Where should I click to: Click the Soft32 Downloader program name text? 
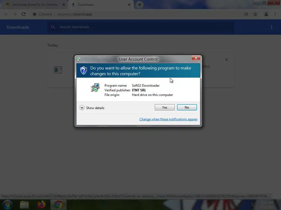point(146,86)
